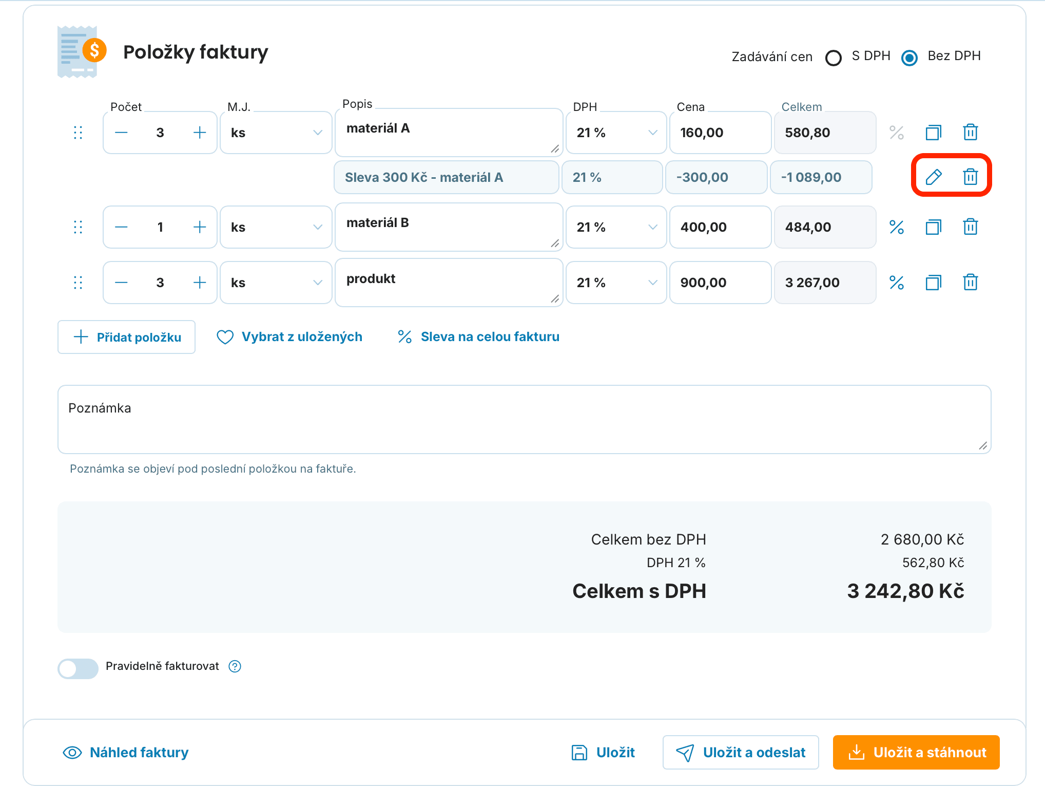The width and height of the screenshot is (1045, 786).
Task: Click discount percent icon for produkt row
Action: (x=897, y=283)
